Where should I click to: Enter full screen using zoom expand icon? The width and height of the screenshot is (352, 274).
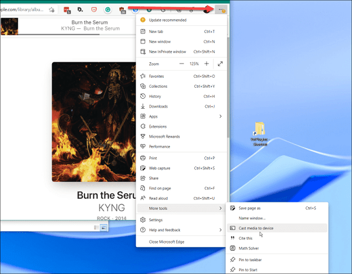[x=220, y=64]
